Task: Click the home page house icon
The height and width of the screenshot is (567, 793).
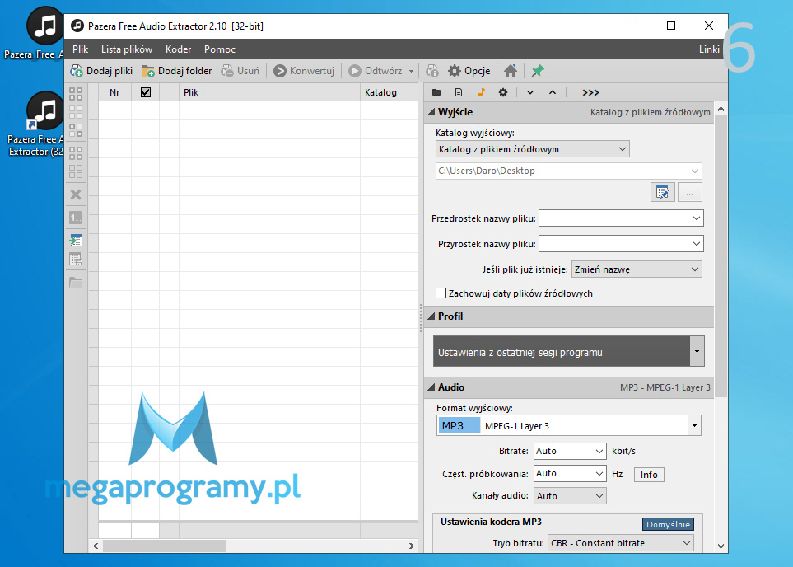Action: point(511,71)
